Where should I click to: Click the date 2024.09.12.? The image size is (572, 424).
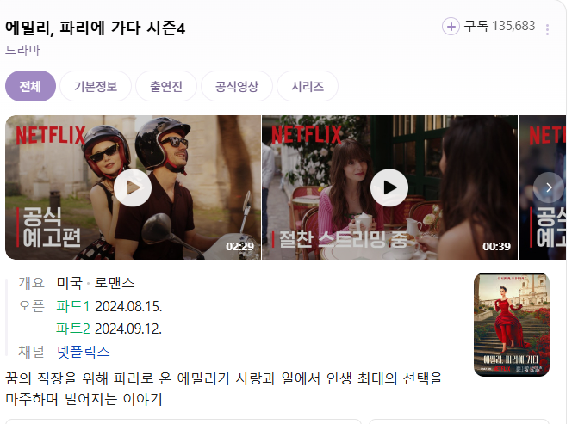128,329
